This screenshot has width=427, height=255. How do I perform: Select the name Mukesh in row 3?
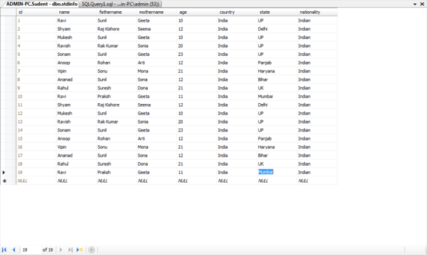(76, 37)
